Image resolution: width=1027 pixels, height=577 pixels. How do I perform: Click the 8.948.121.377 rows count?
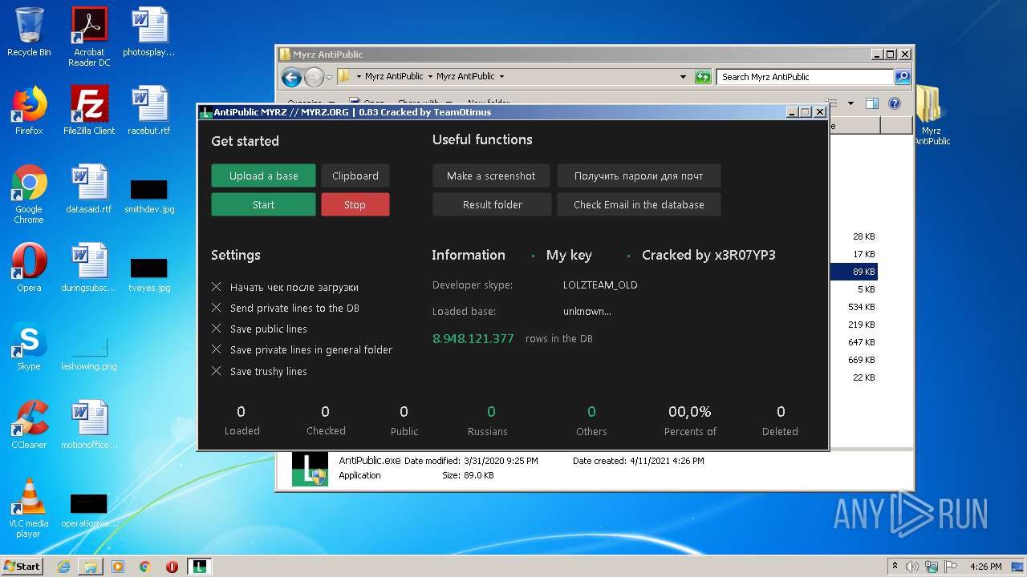[x=473, y=338]
